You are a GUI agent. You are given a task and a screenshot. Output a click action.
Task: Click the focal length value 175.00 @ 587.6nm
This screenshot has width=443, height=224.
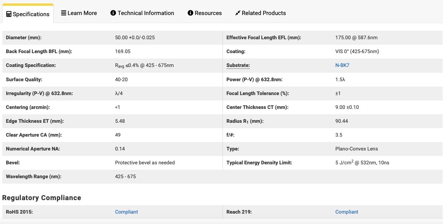point(356,38)
